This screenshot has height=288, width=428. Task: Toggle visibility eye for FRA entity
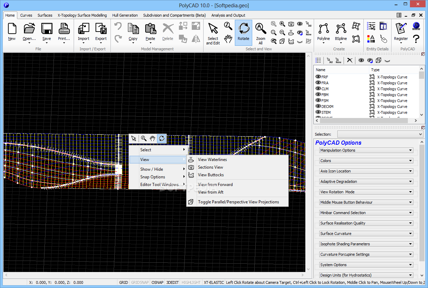click(318, 83)
